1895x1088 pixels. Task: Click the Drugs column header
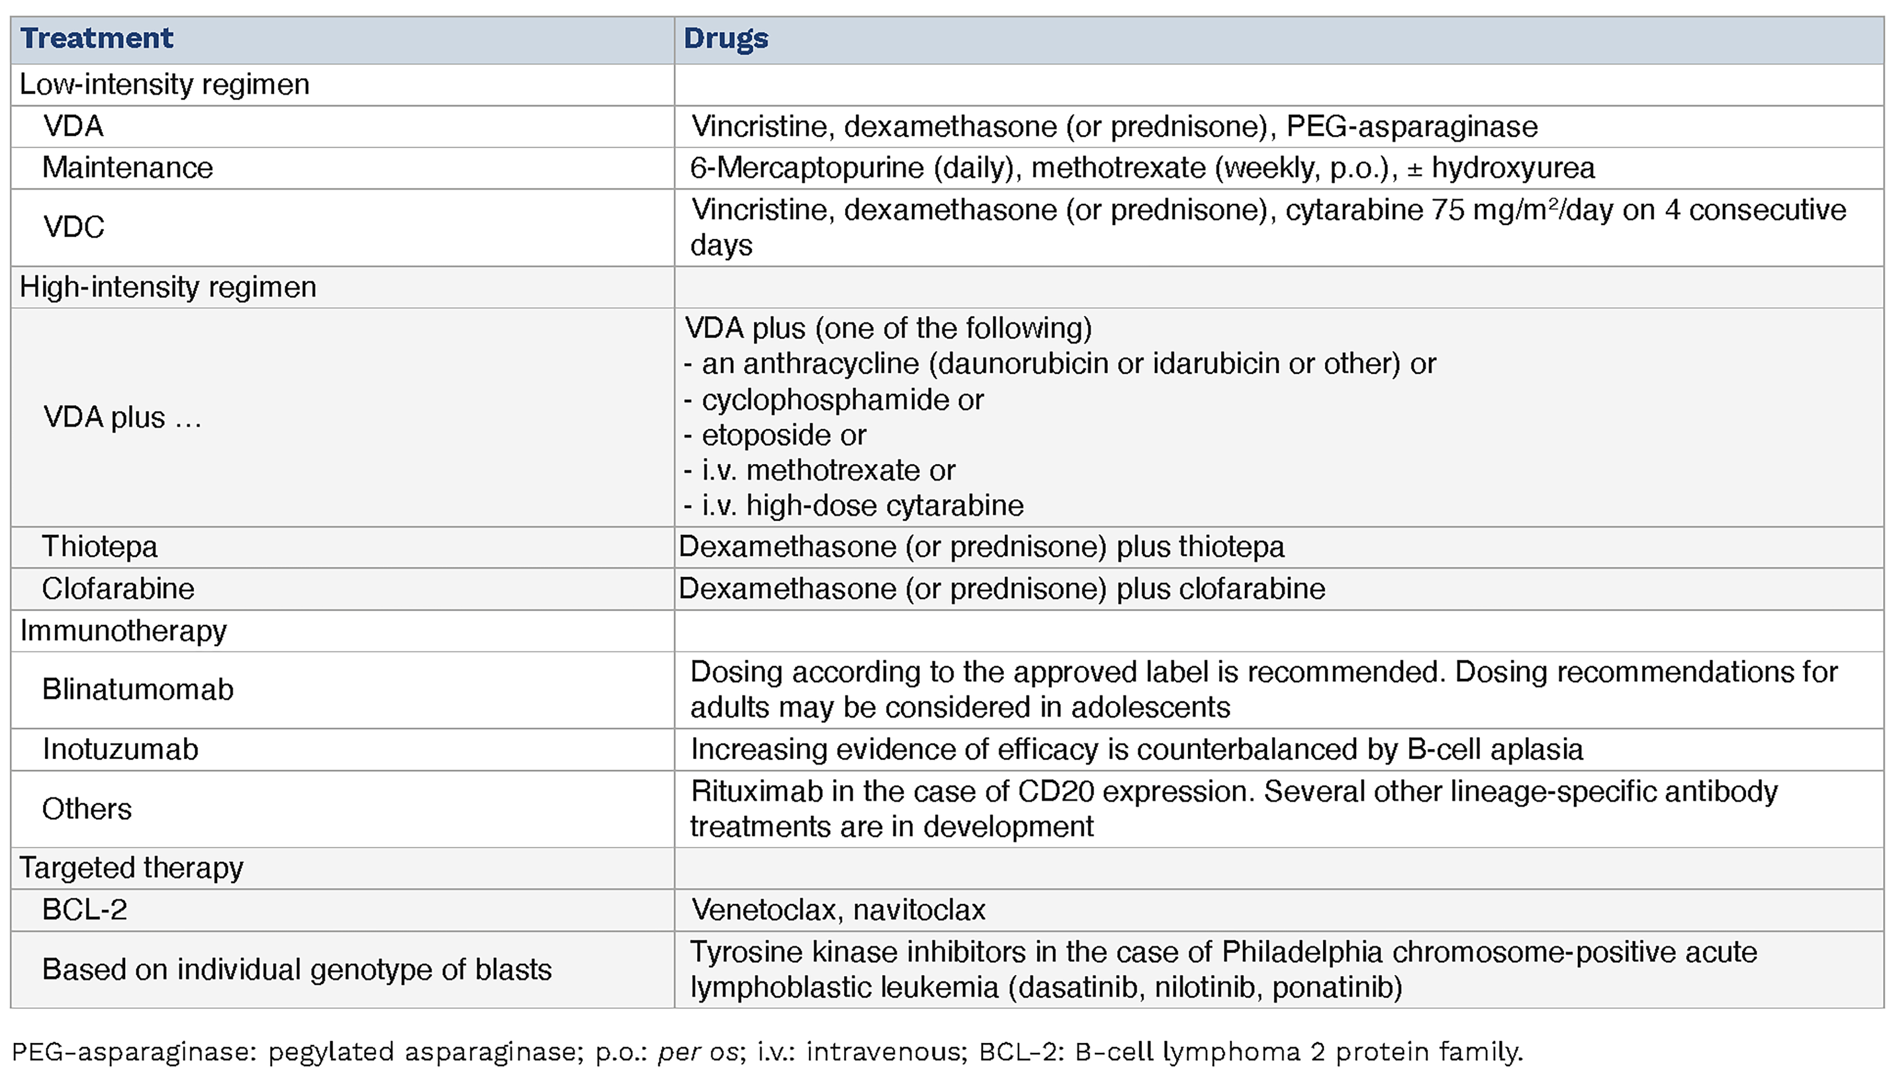726,39
